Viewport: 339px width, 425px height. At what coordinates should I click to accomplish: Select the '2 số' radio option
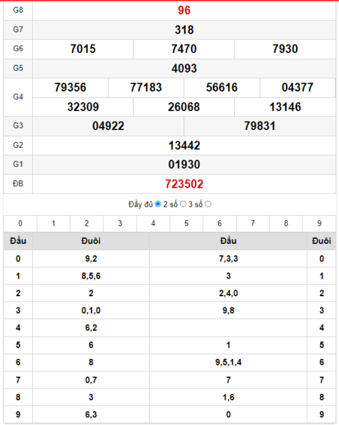(x=183, y=204)
